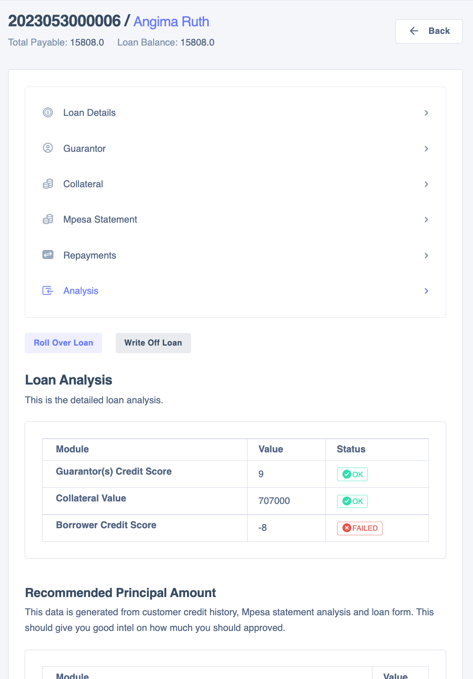Expand the Guarantor section chevron

pyautogui.click(x=426, y=149)
